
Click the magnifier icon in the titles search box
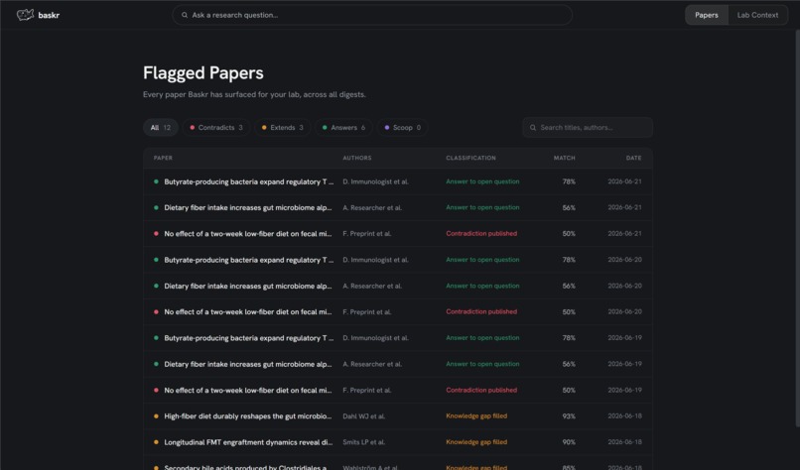(x=533, y=128)
